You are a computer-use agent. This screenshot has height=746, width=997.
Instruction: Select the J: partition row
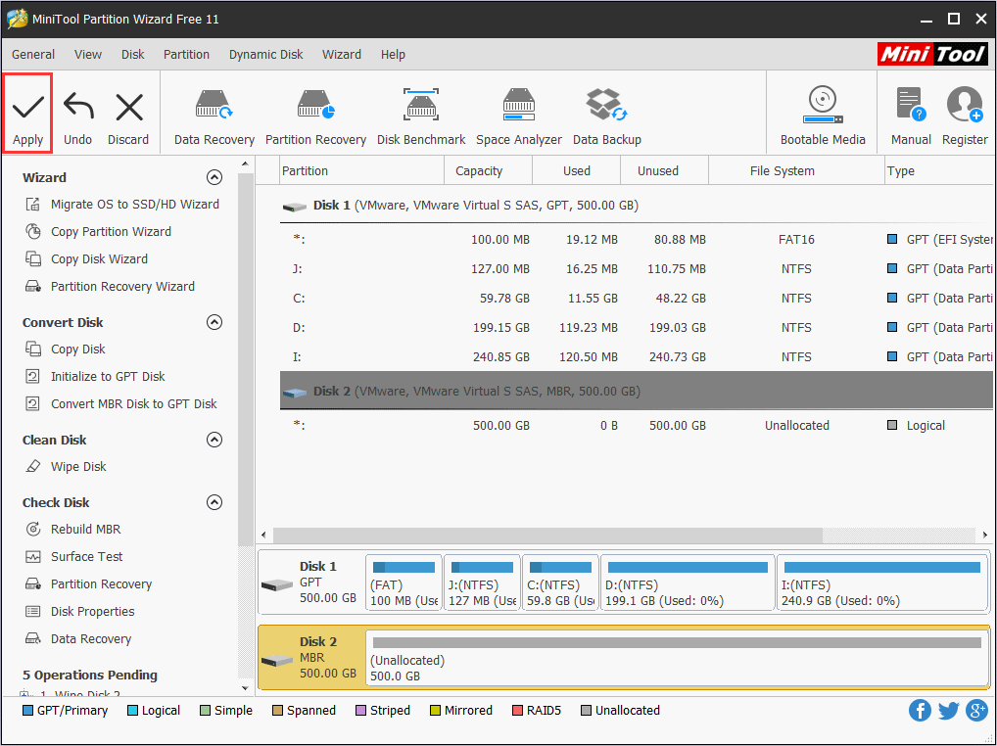coord(636,269)
